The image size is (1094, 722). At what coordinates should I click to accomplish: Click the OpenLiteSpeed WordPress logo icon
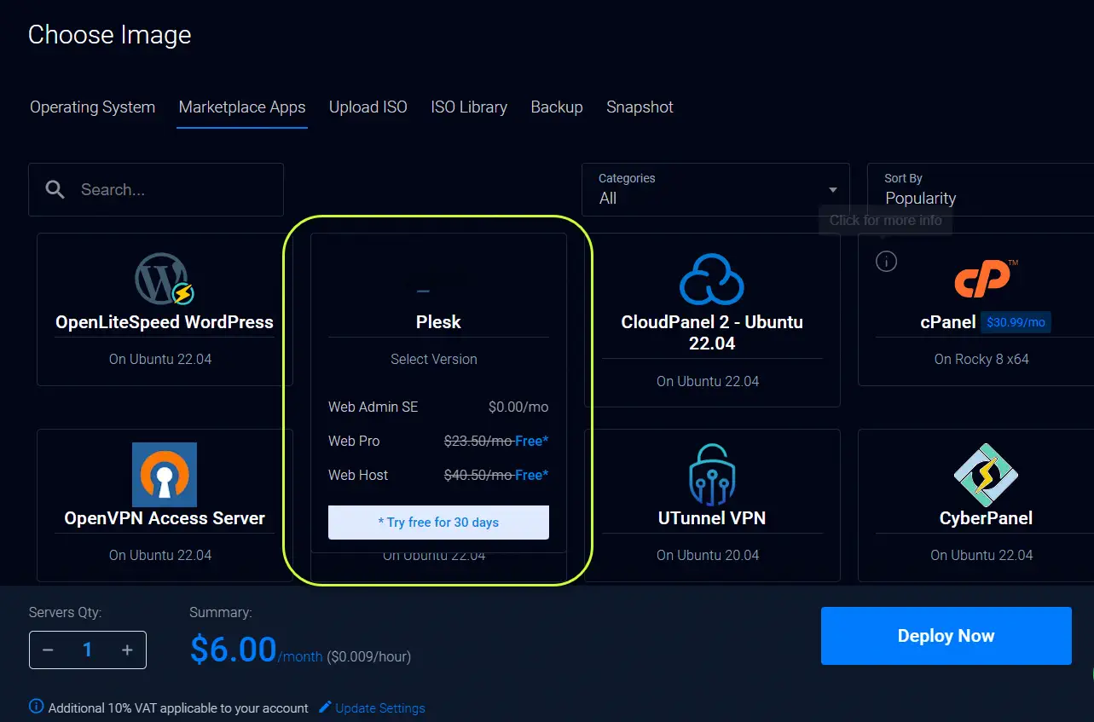pos(165,280)
